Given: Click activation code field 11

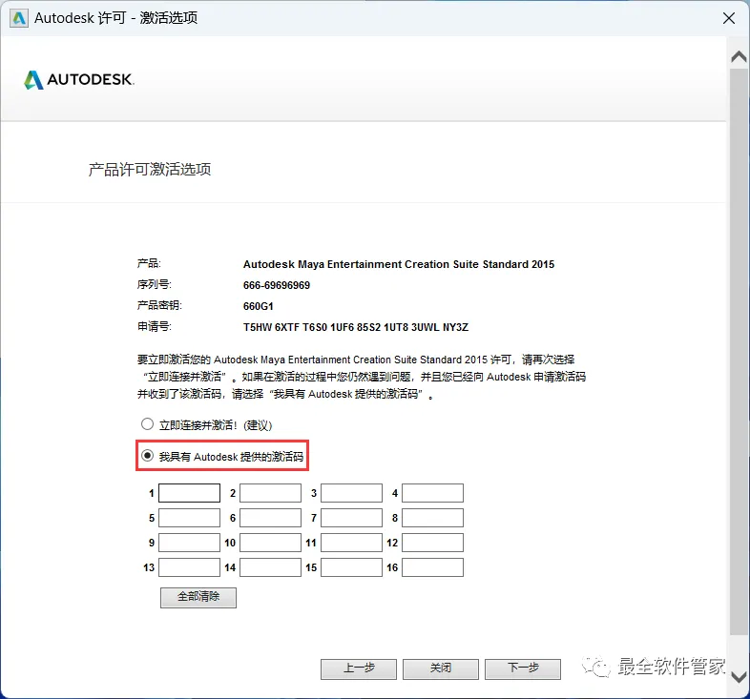Looking at the screenshot, I should tap(351, 543).
